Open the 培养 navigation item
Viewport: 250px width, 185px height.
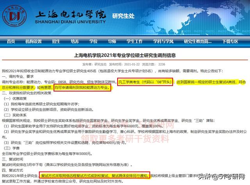coord(75,42)
